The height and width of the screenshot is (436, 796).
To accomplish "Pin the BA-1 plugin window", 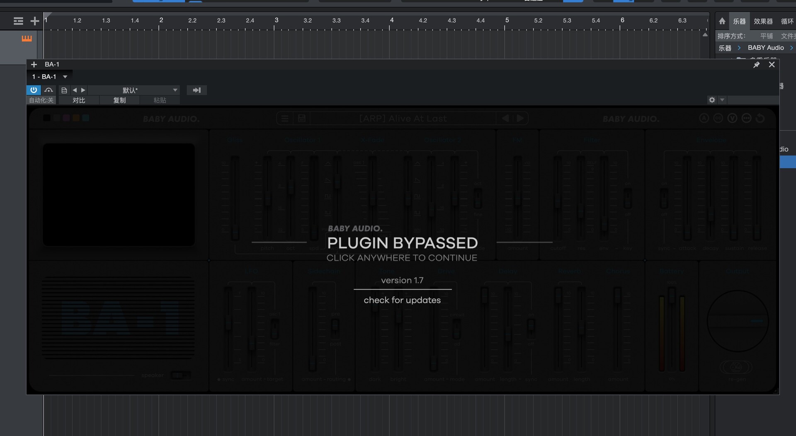I will tap(756, 65).
